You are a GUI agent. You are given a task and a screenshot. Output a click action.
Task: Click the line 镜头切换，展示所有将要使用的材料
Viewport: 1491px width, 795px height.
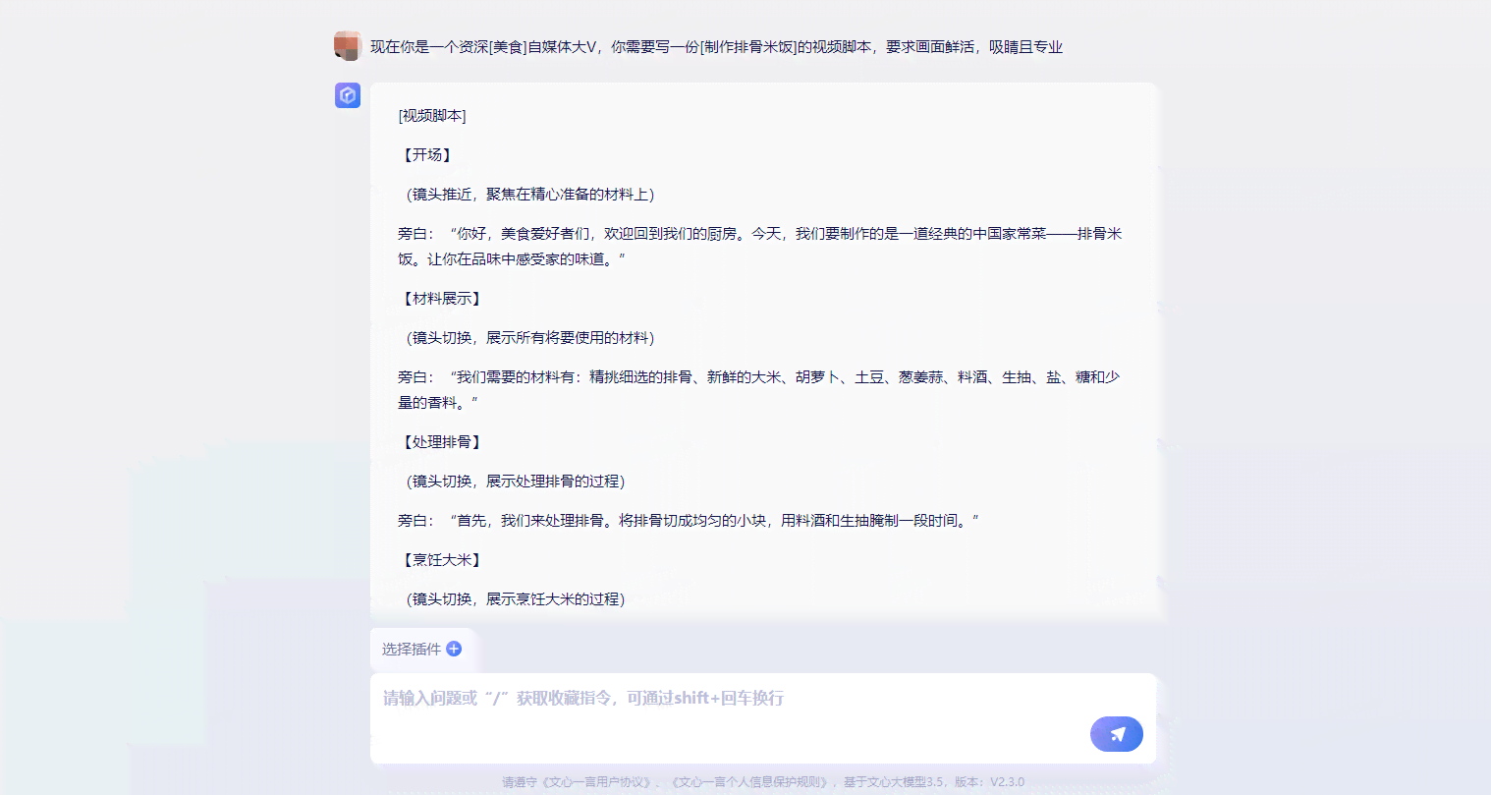click(530, 338)
